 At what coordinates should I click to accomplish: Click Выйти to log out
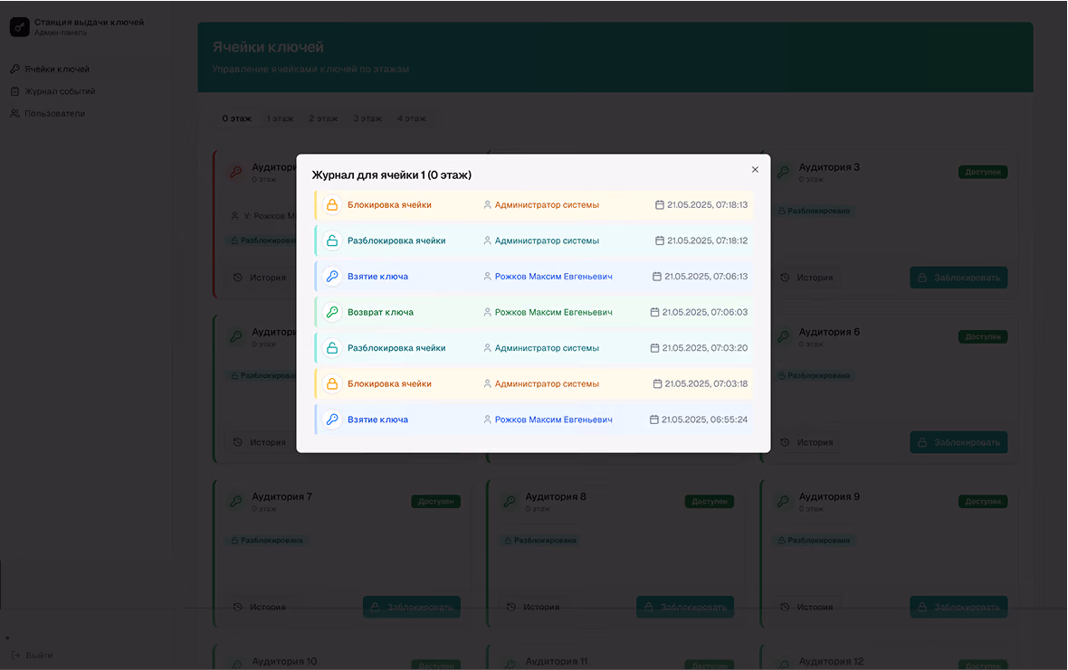tap(32, 655)
